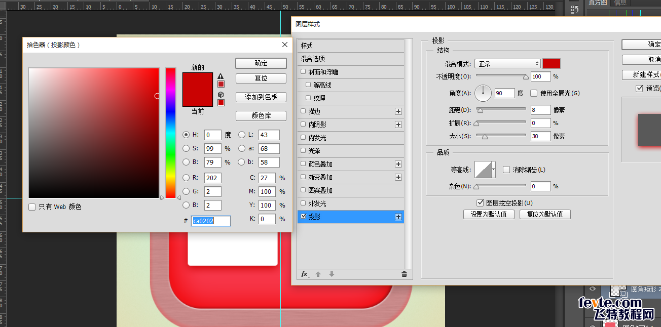661x327 pixels.
Task: Click the swatch below the web-safe cube icon
Action: pos(221,103)
